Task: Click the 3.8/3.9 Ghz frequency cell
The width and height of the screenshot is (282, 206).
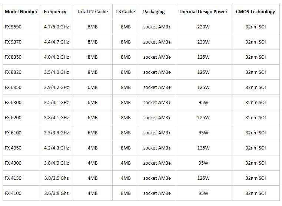Action: point(56,178)
